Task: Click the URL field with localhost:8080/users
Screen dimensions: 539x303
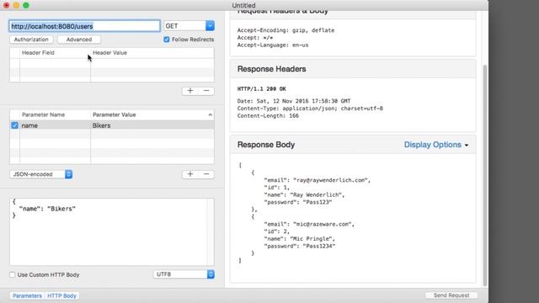Action: click(84, 26)
